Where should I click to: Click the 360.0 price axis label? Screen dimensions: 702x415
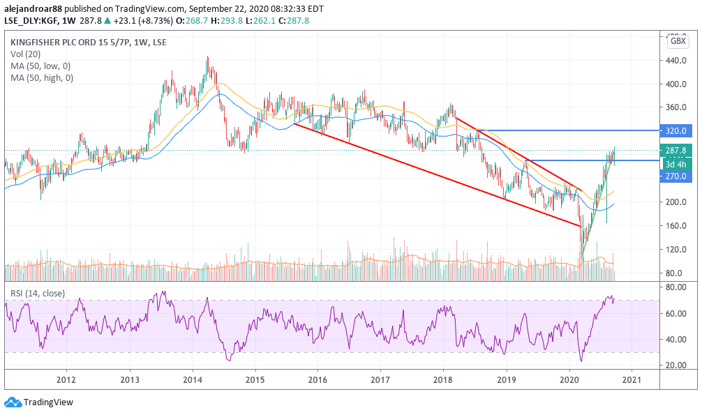676,107
